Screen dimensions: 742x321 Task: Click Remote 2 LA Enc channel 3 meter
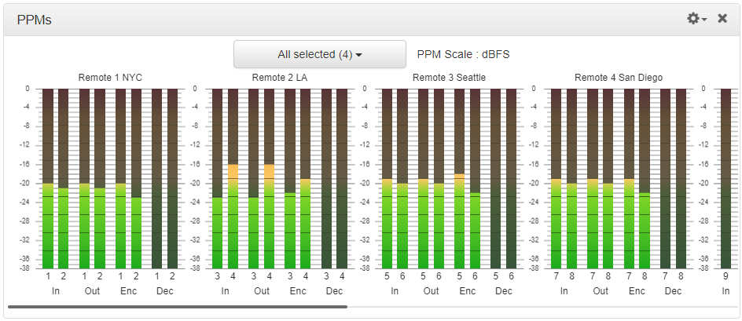[289, 178]
